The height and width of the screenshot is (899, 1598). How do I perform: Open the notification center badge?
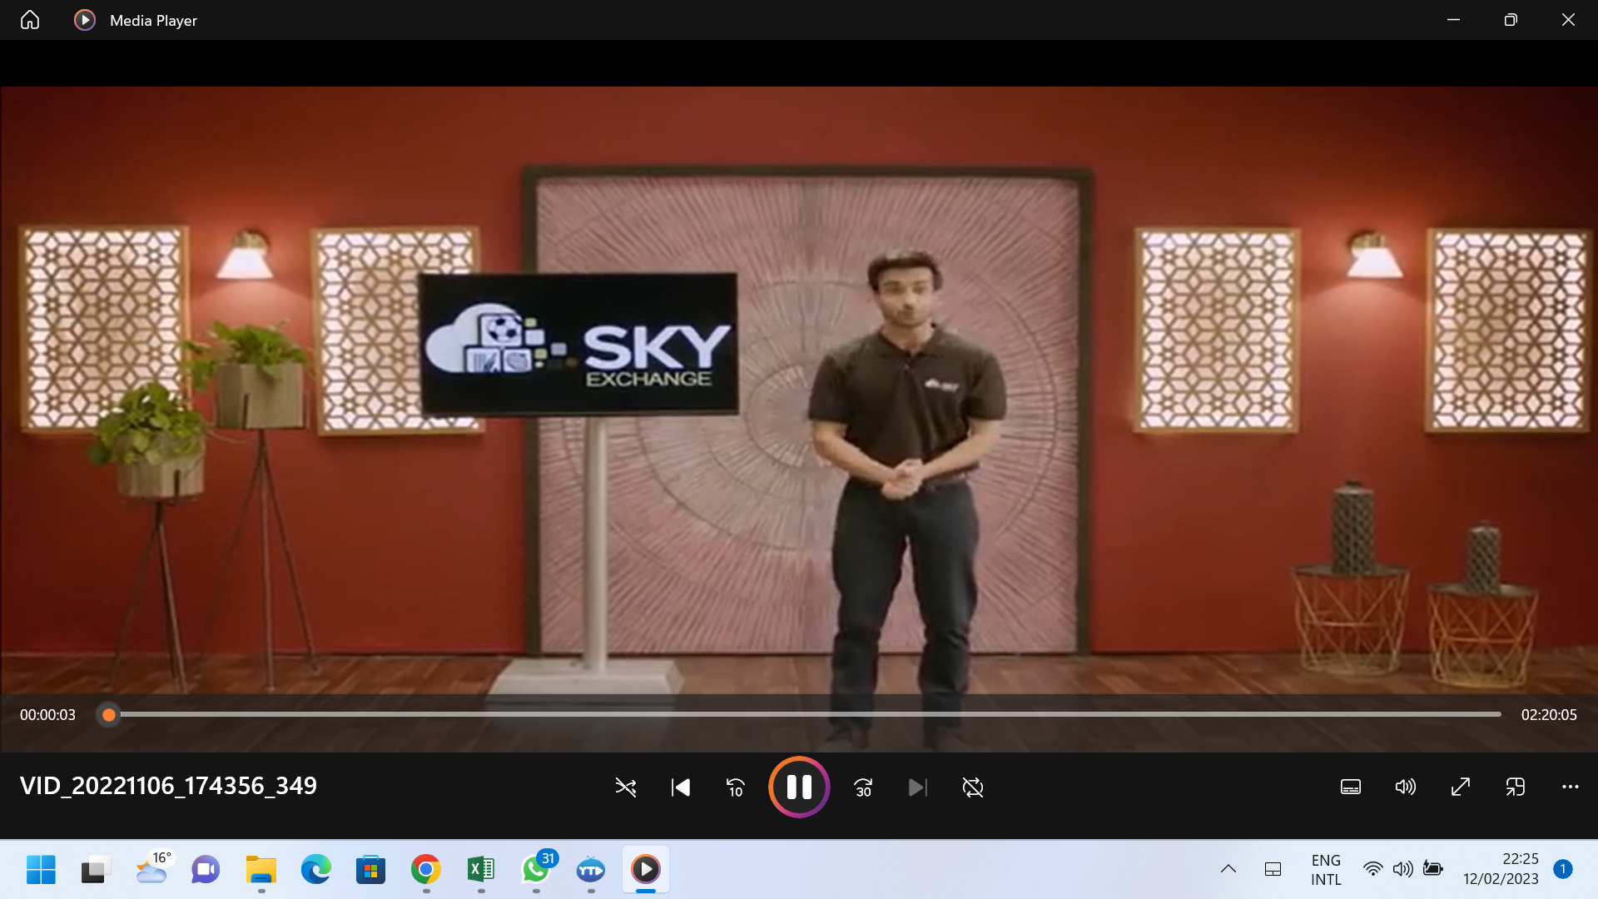point(1563,869)
